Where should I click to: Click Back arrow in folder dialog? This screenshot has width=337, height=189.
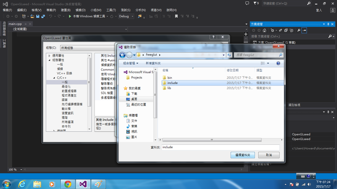pos(123,55)
